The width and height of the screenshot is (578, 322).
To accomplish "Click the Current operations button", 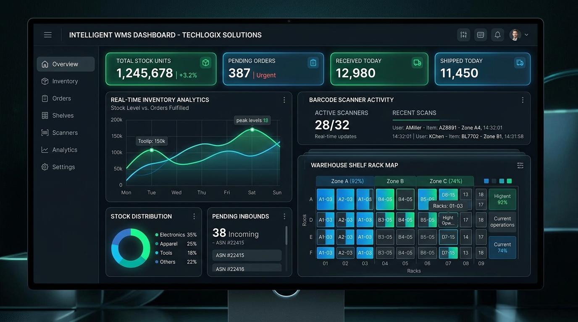I will pyautogui.click(x=502, y=222).
